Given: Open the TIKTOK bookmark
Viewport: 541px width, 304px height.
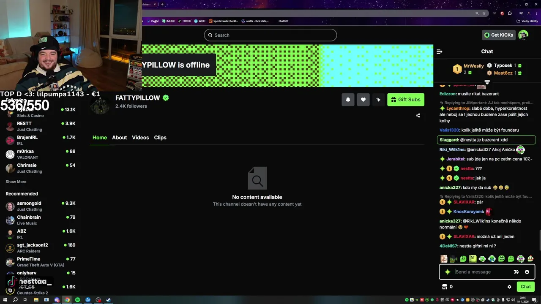Looking at the screenshot, I should point(185,21).
